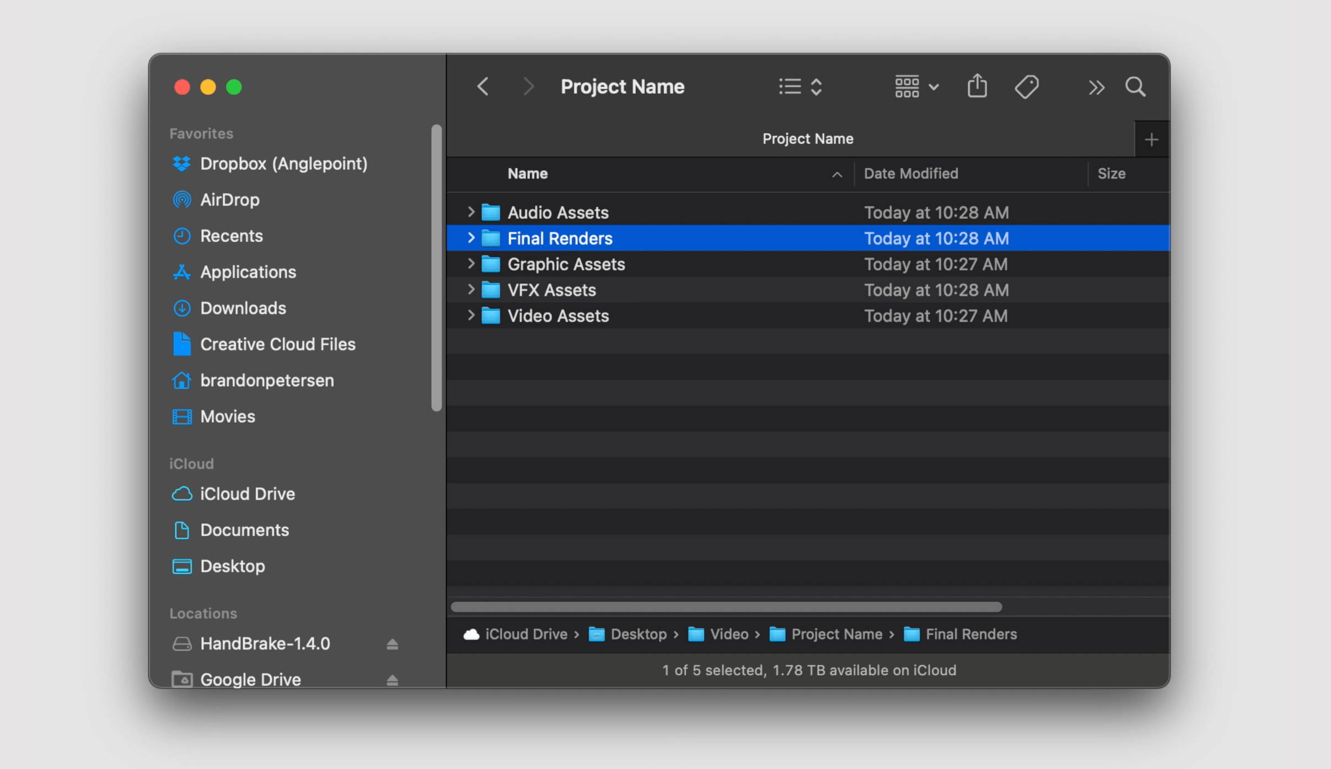Click the horizontal scrollbar in file list
The height and width of the screenshot is (769, 1331).
click(x=726, y=607)
